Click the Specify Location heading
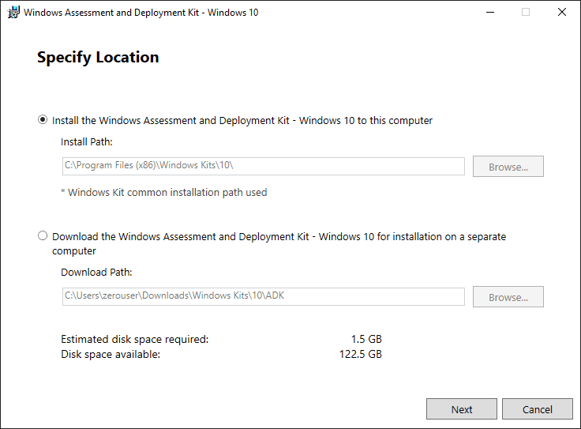 [x=98, y=58]
